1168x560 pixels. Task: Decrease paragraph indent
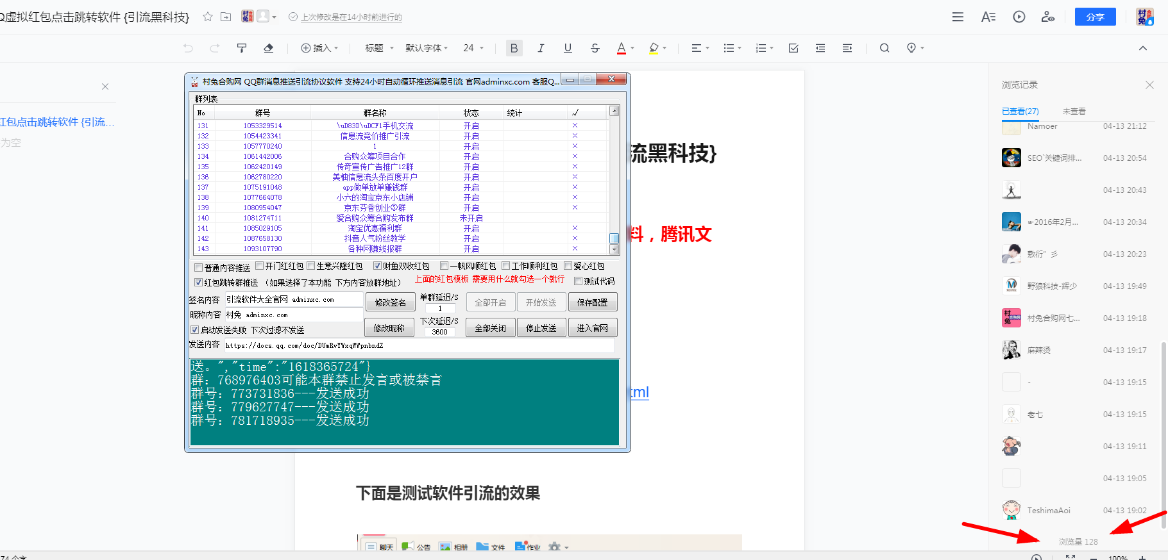[820, 48]
